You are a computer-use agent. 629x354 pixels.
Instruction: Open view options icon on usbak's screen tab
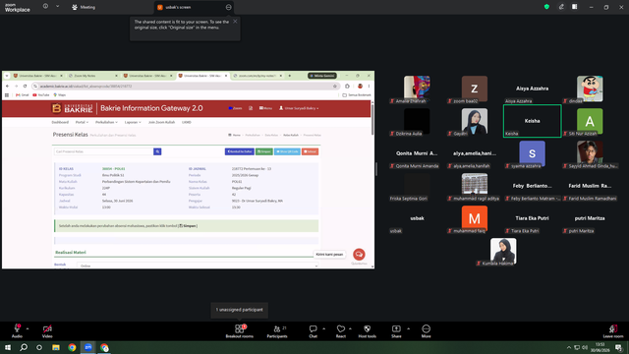[228, 7]
